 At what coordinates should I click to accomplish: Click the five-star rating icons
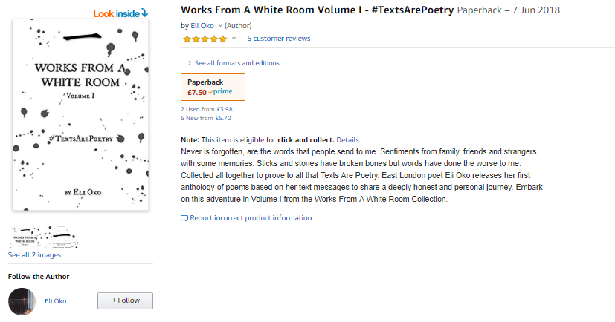pyautogui.click(x=205, y=39)
